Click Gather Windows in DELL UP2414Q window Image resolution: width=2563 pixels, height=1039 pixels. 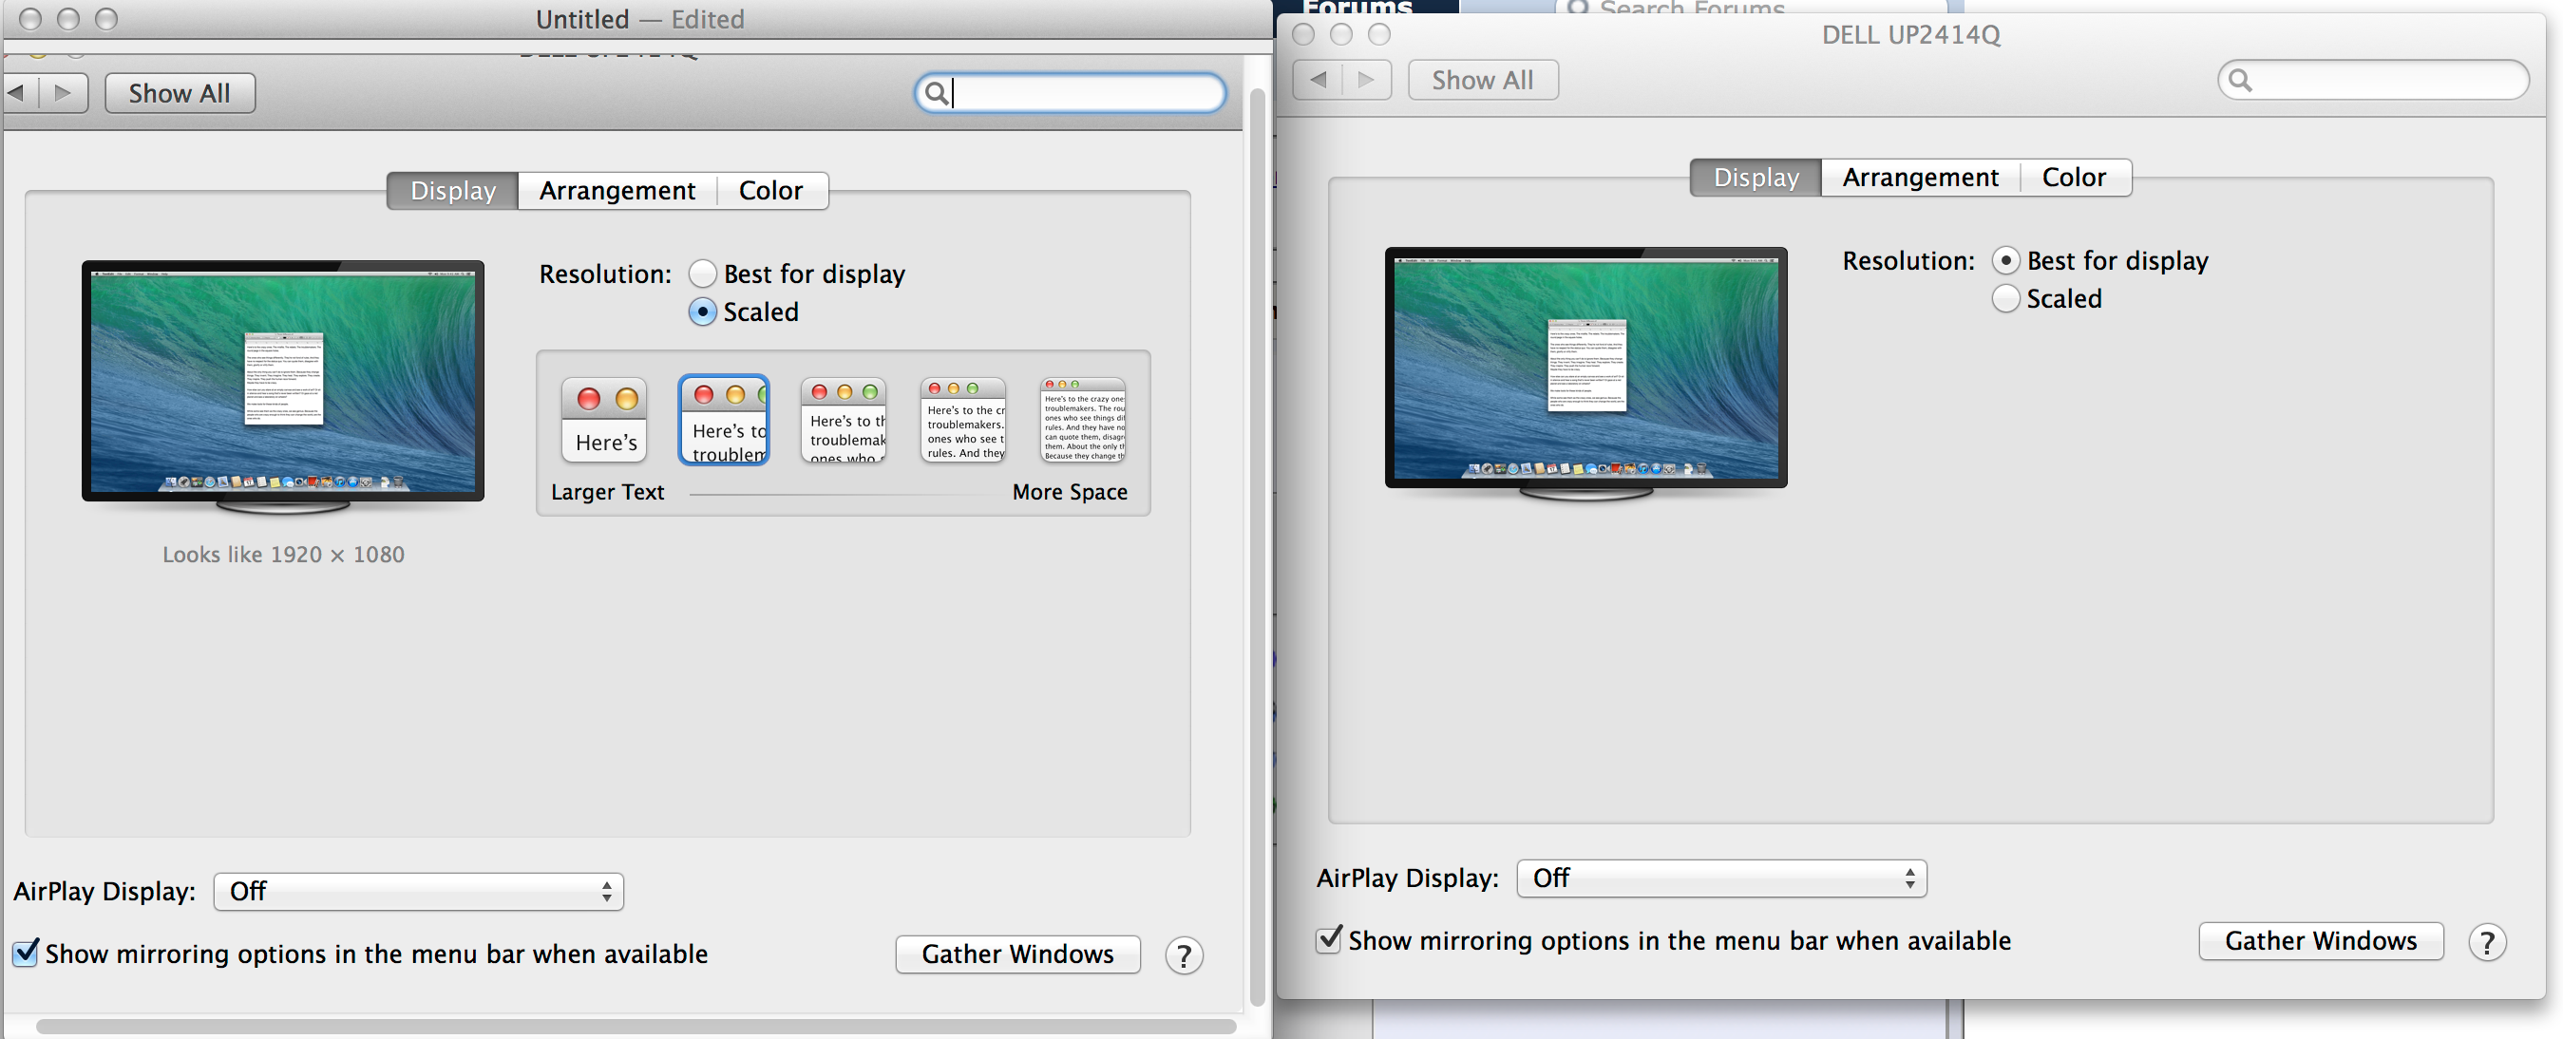click(2321, 940)
